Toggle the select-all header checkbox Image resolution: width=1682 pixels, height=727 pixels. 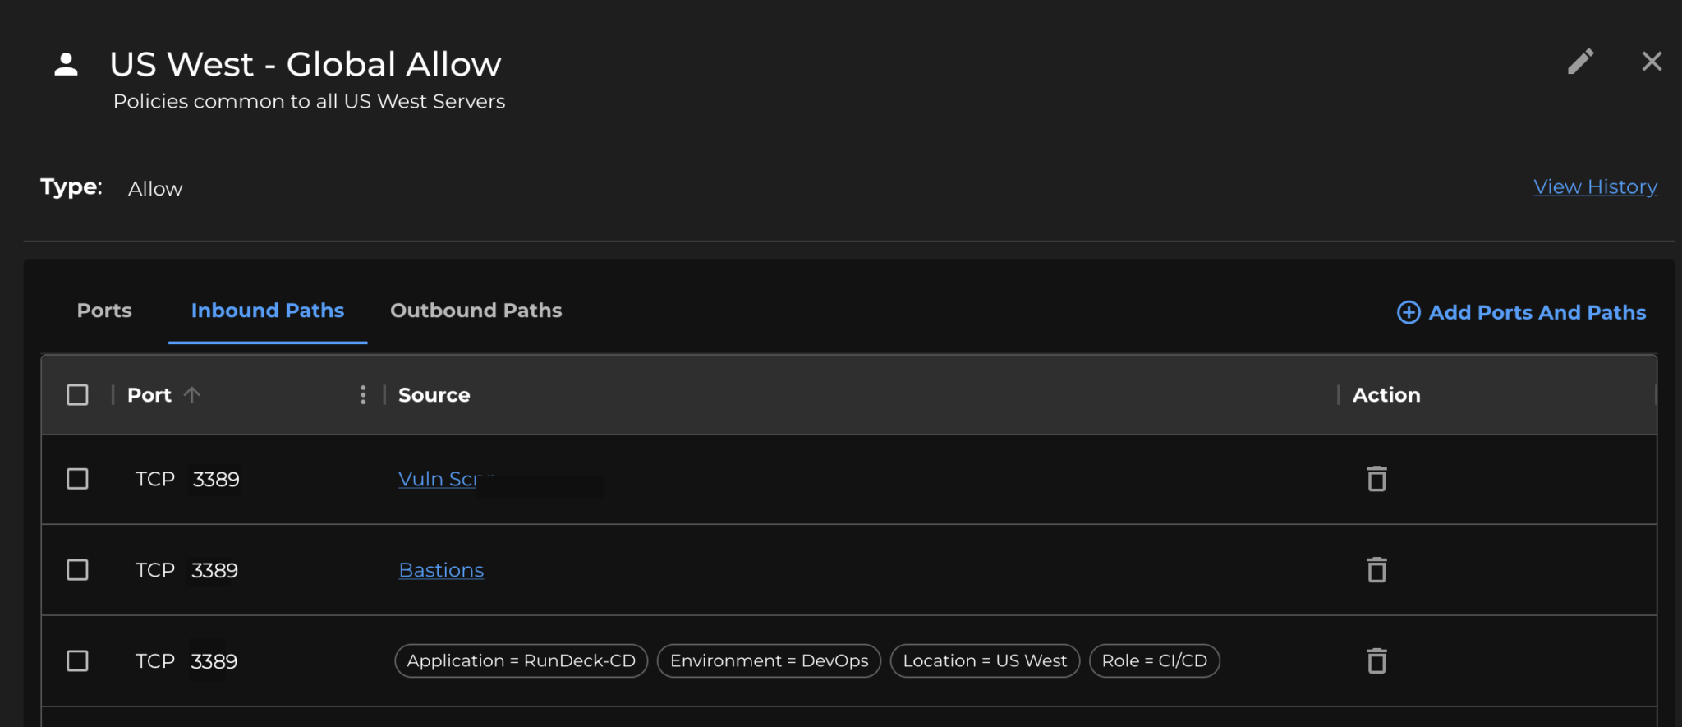click(x=77, y=395)
